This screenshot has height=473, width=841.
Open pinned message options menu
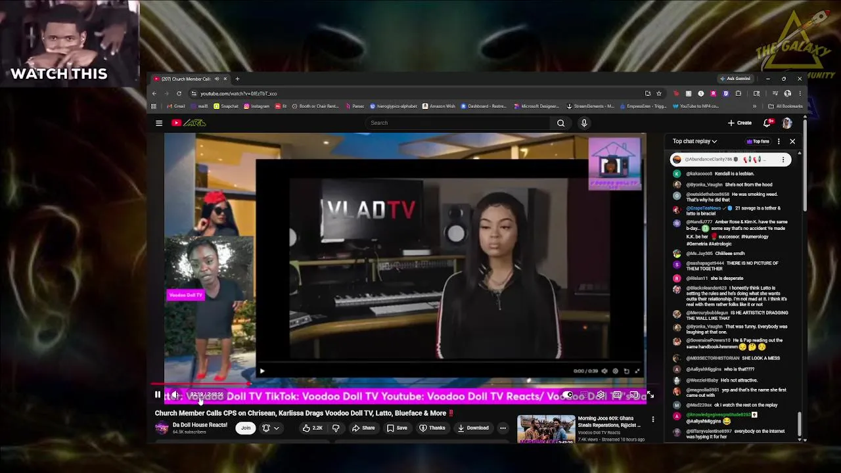[783, 160]
